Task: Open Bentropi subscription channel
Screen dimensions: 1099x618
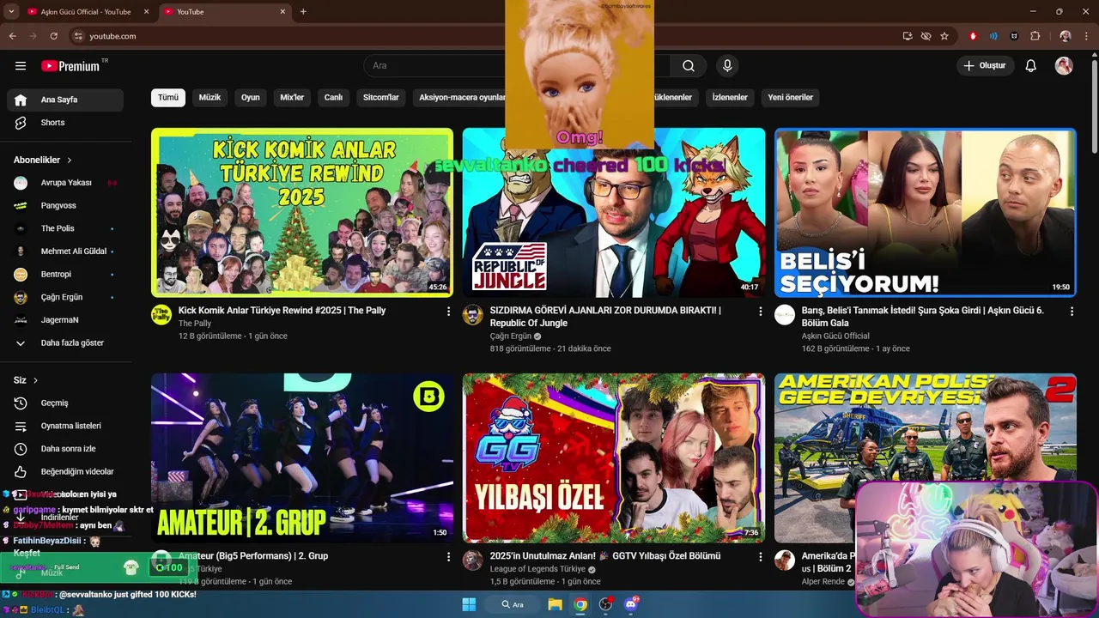Action: click(65, 275)
